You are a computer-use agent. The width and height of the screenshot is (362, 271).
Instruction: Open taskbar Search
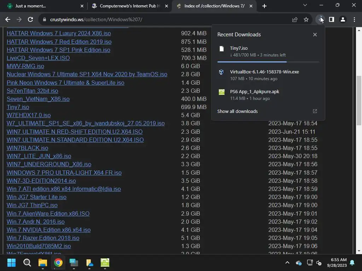click(x=27, y=263)
